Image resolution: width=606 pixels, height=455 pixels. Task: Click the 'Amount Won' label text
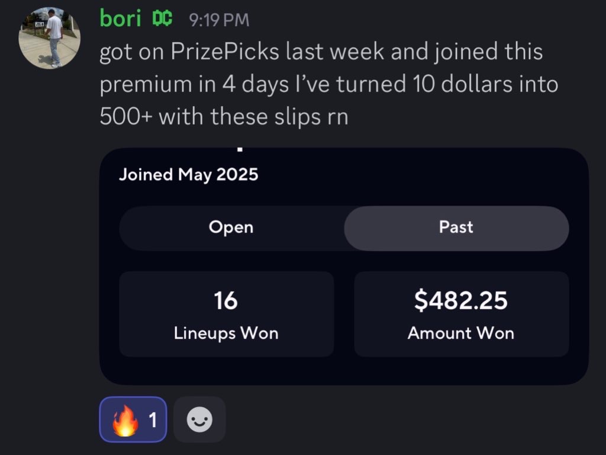click(460, 333)
